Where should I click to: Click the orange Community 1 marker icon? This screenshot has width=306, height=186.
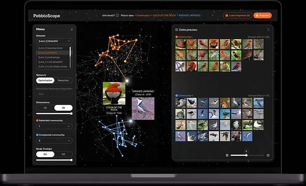click(x=176, y=36)
